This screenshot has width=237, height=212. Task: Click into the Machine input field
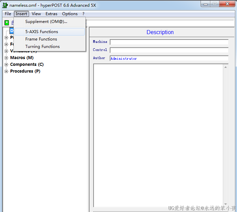click(x=169, y=42)
